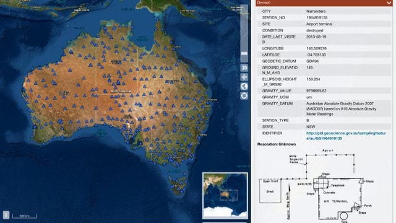Select the date last visited 2013-03-19
Image resolution: width=396 pixels, height=223 pixels.
pyautogui.click(x=316, y=37)
